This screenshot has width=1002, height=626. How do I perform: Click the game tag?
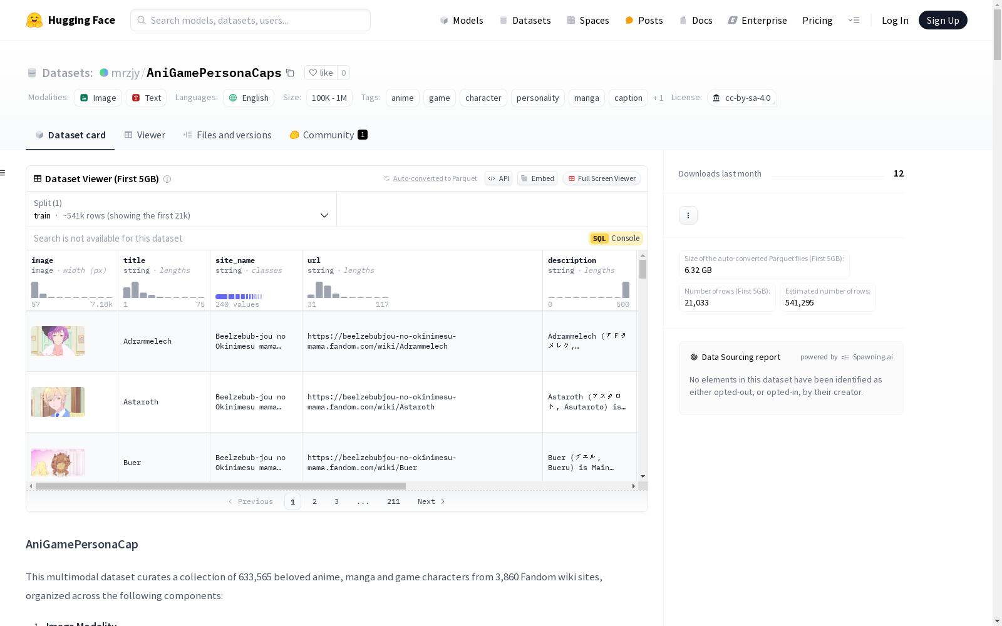click(440, 98)
